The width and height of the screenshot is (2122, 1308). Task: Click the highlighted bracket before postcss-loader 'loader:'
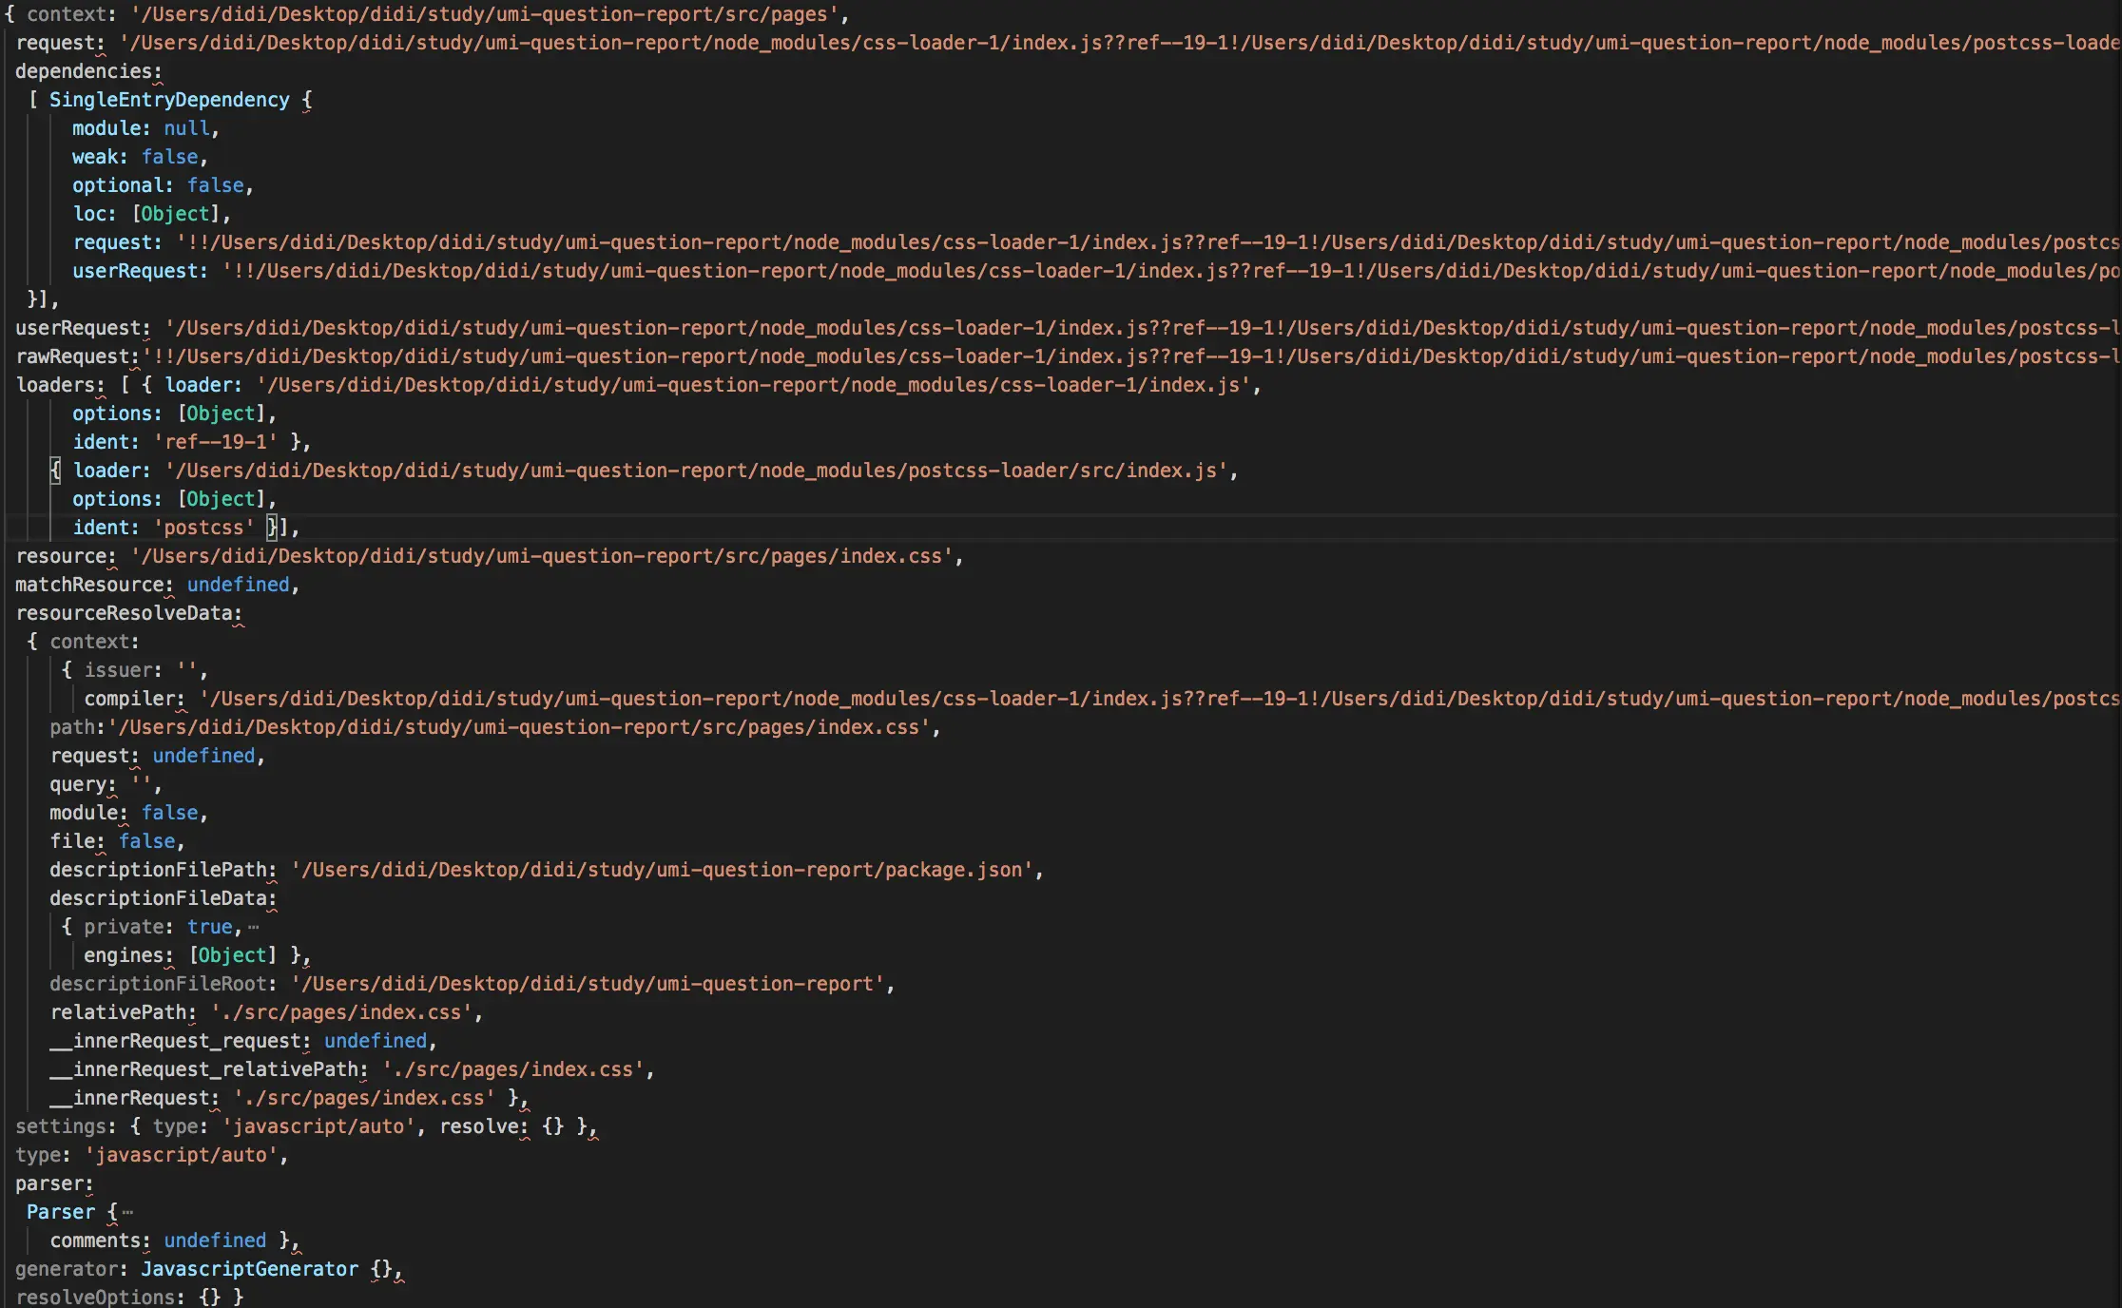[x=56, y=471]
